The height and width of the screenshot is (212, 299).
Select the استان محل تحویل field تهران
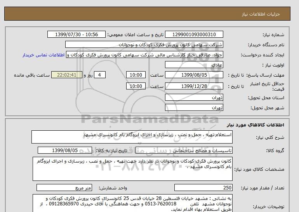pos(194,97)
